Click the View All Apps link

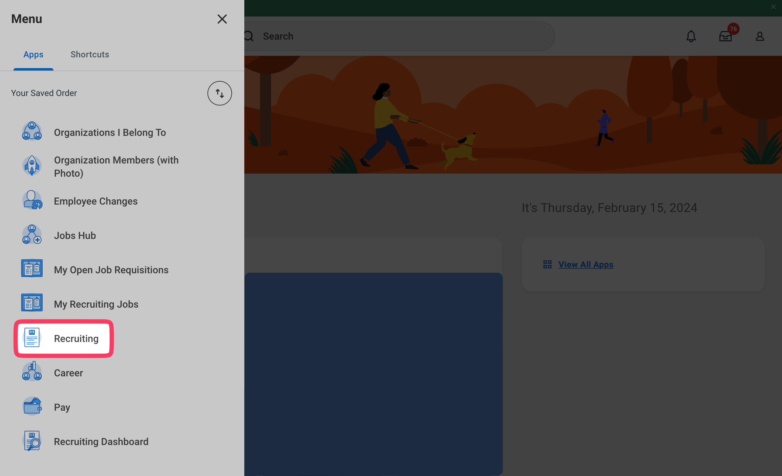click(x=586, y=264)
